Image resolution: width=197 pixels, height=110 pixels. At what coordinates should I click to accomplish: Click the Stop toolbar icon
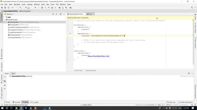[55, 8]
